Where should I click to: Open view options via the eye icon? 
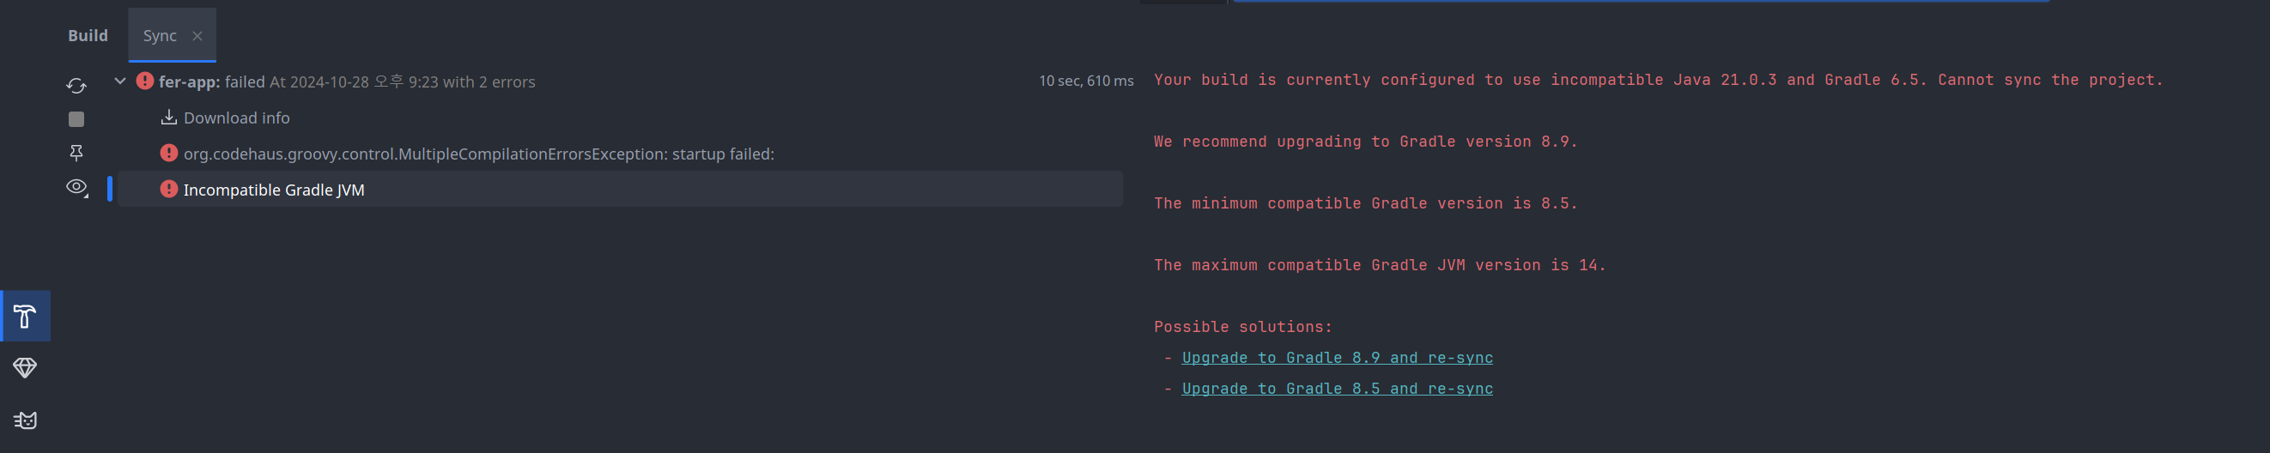coord(76,187)
